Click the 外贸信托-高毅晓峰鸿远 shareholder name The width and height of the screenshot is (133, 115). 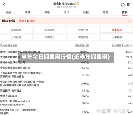pyautogui.click(x=22, y=83)
